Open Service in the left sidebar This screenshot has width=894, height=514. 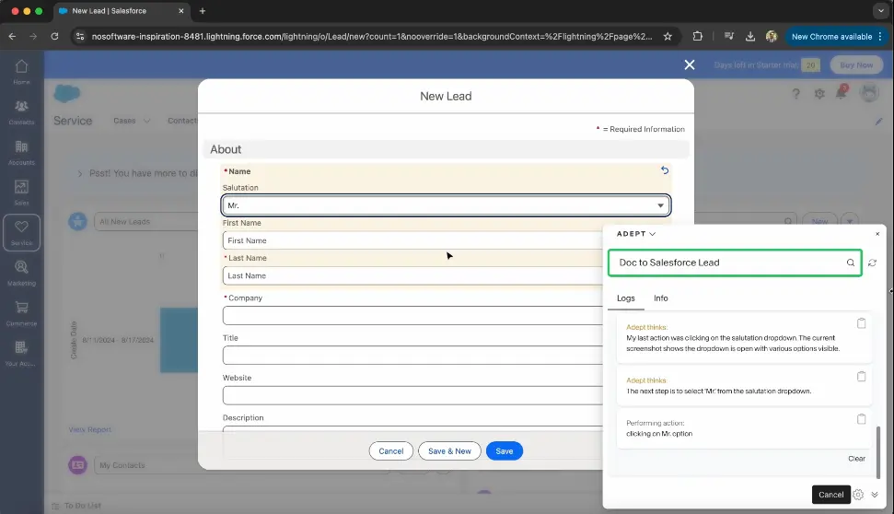click(x=21, y=232)
